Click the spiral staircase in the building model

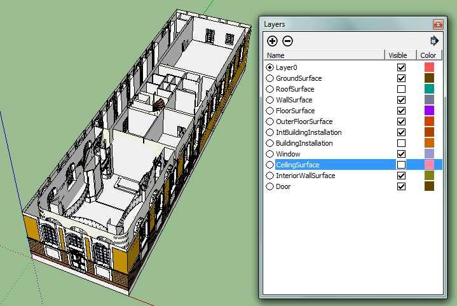click(159, 104)
